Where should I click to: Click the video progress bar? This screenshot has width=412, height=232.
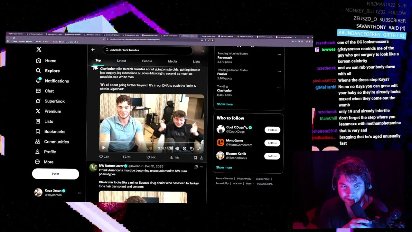(151, 142)
